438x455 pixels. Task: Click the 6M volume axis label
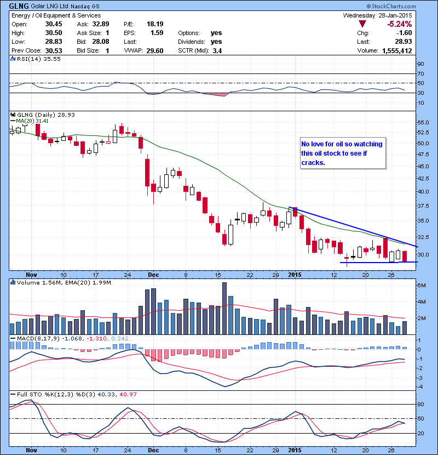422,285
